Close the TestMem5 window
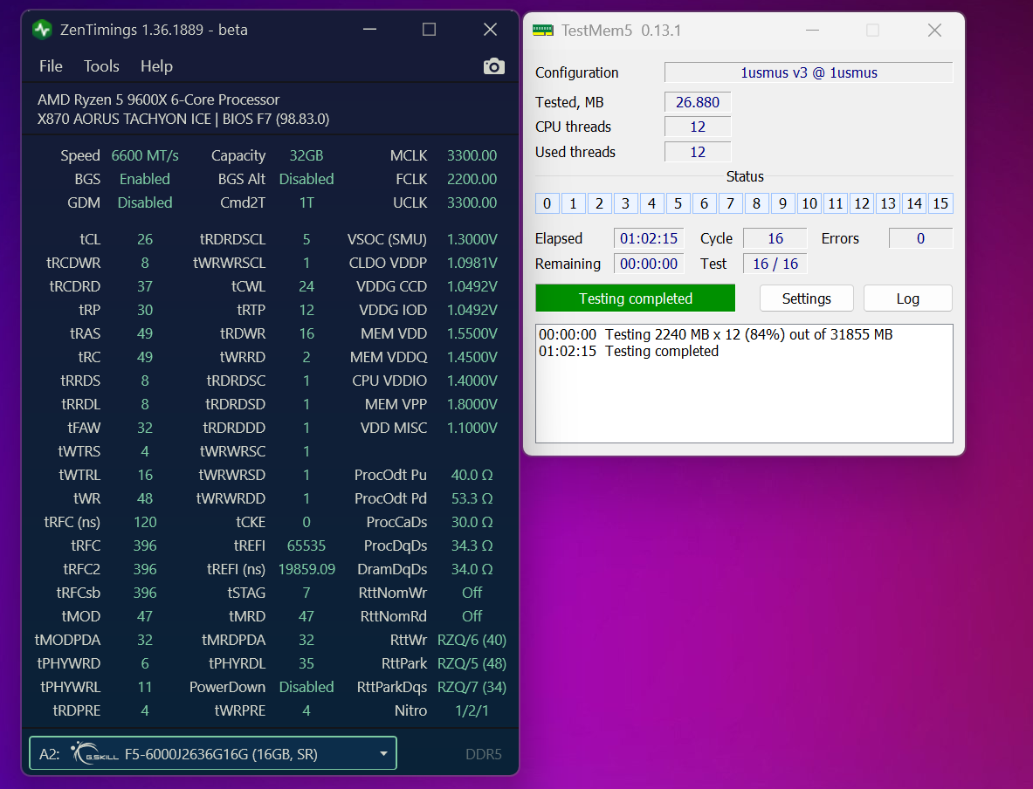Screen dimensions: 1033x789 click(x=934, y=31)
